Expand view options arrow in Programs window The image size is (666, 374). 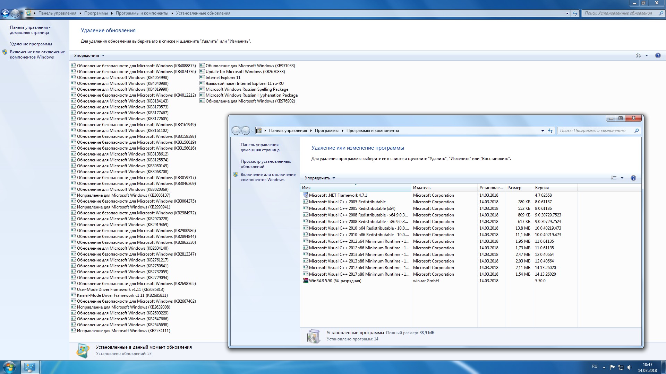tap(622, 178)
